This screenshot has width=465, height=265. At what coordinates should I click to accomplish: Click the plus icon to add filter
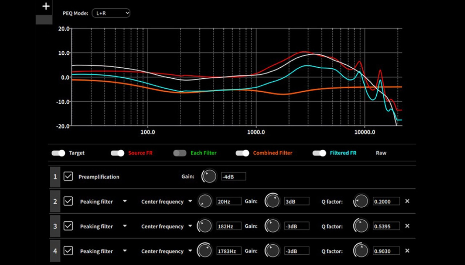(x=46, y=7)
